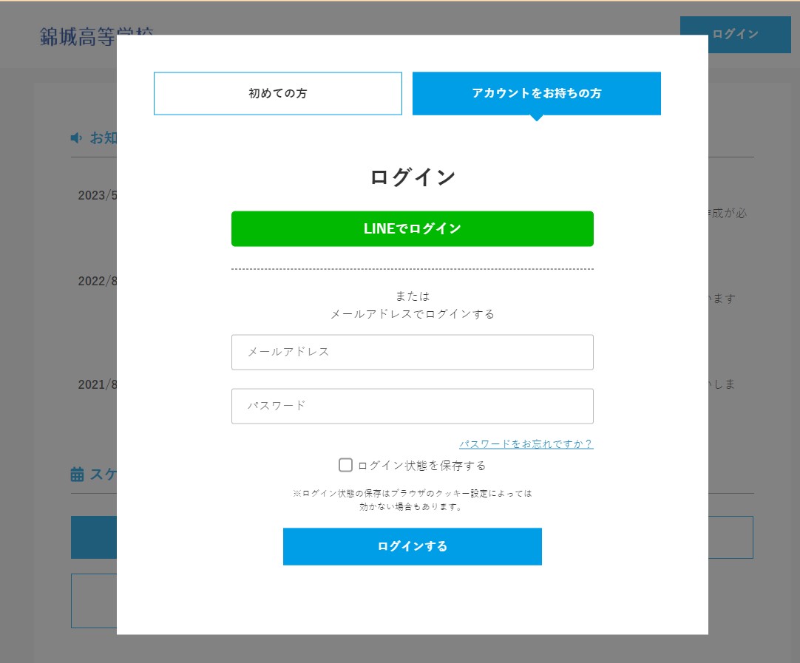Select the アカウントをお持ちの方 tab
This screenshot has height=663, width=800.
pyautogui.click(x=536, y=93)
